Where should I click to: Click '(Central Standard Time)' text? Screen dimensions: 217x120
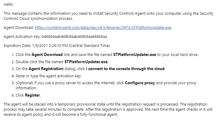(x=89, y=46)
